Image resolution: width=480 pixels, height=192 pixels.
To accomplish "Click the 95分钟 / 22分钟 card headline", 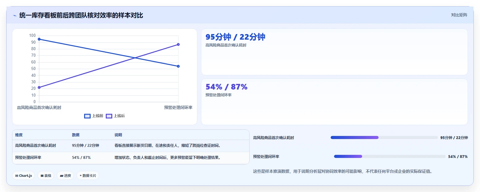I will pyautogui.click(x=235, y=37).
